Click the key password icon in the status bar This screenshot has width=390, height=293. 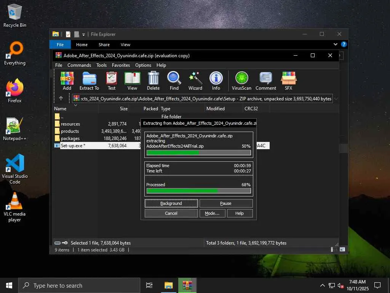tap(65, 243)
